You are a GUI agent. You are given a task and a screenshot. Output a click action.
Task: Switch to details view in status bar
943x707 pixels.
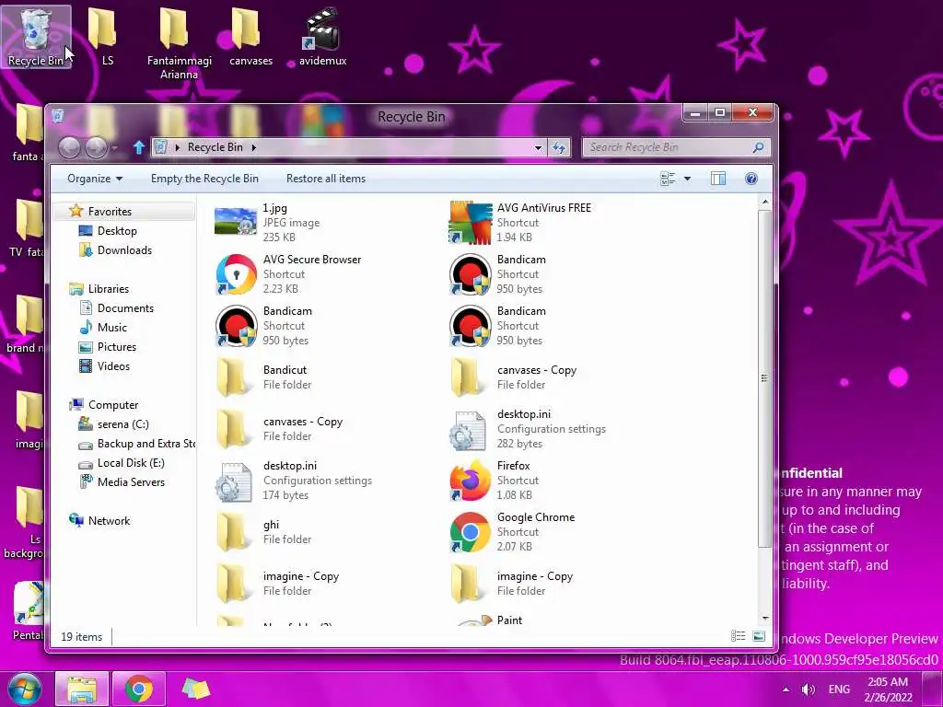[738, 636]
